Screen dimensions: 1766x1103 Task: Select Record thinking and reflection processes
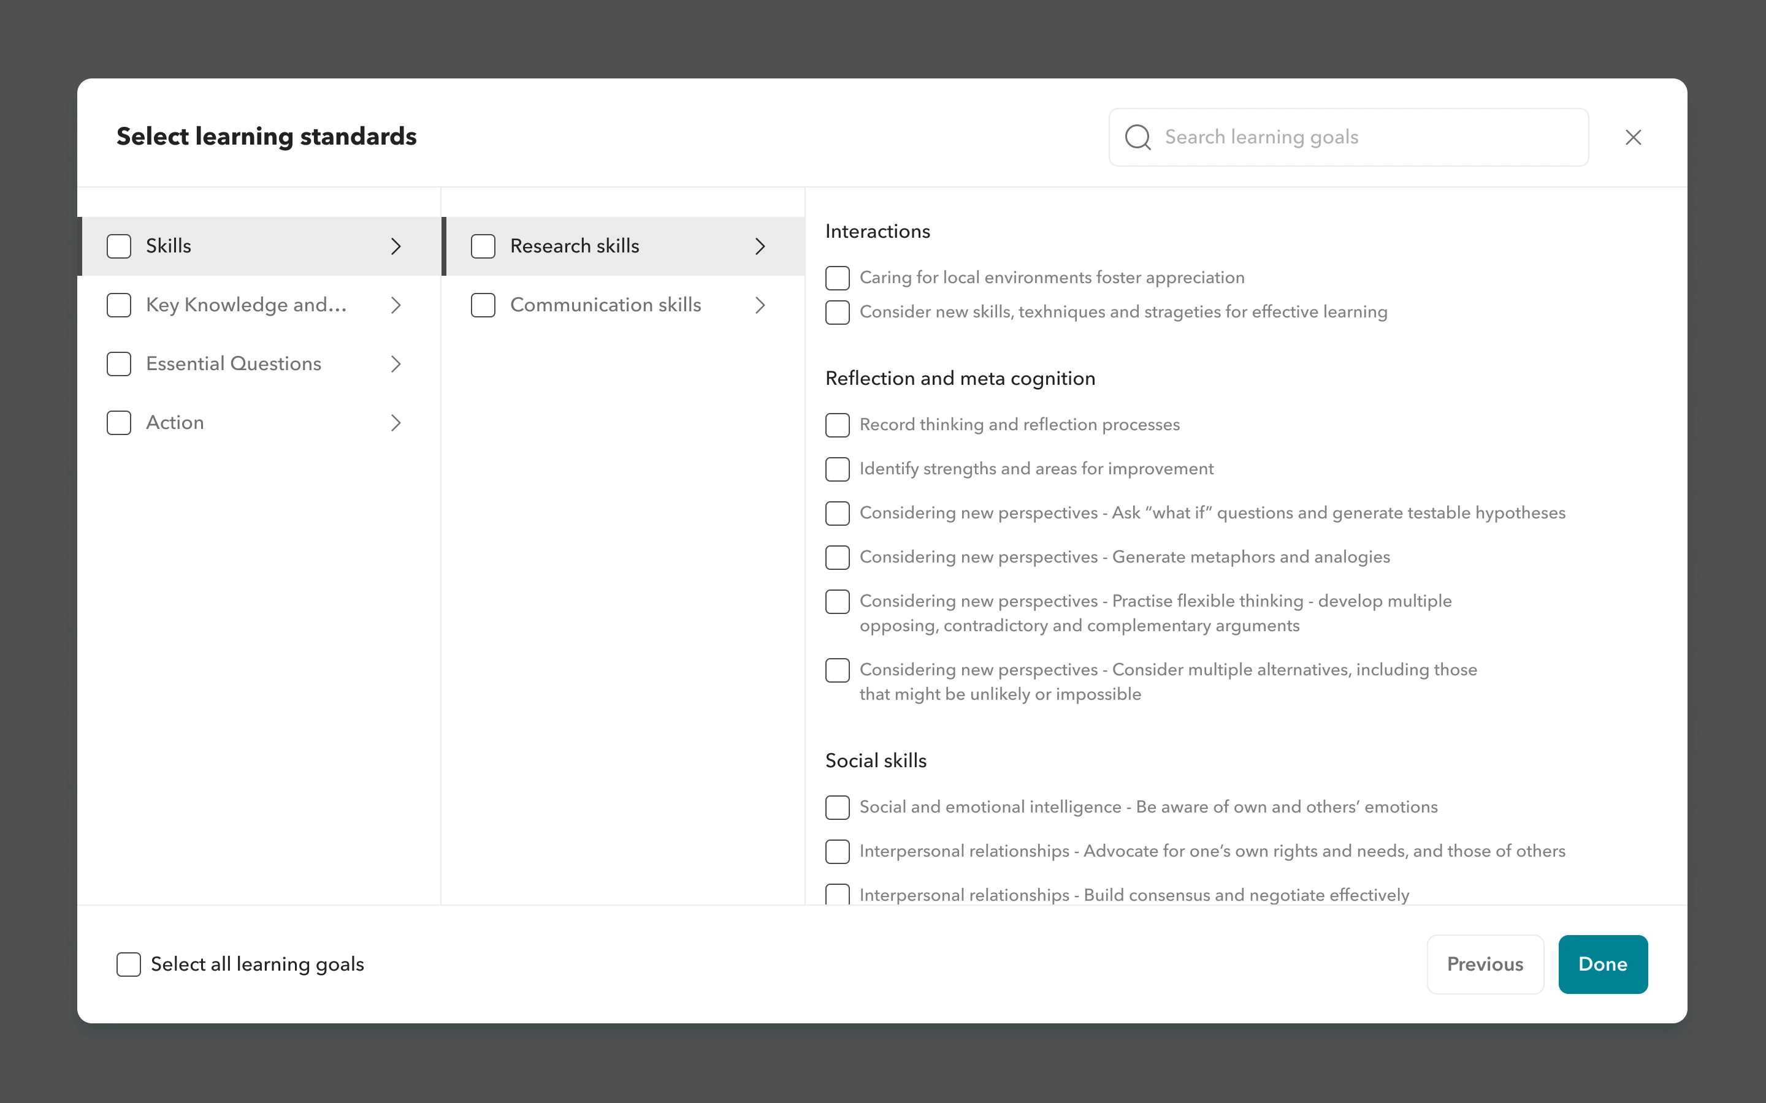[x=837, y=425]
